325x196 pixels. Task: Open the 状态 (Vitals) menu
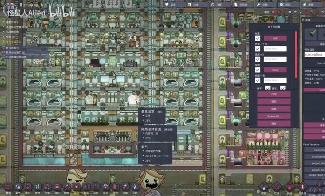click(174, 5)
